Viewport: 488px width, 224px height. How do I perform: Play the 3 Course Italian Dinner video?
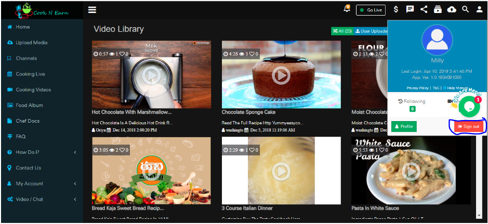[x=281, y=171]
